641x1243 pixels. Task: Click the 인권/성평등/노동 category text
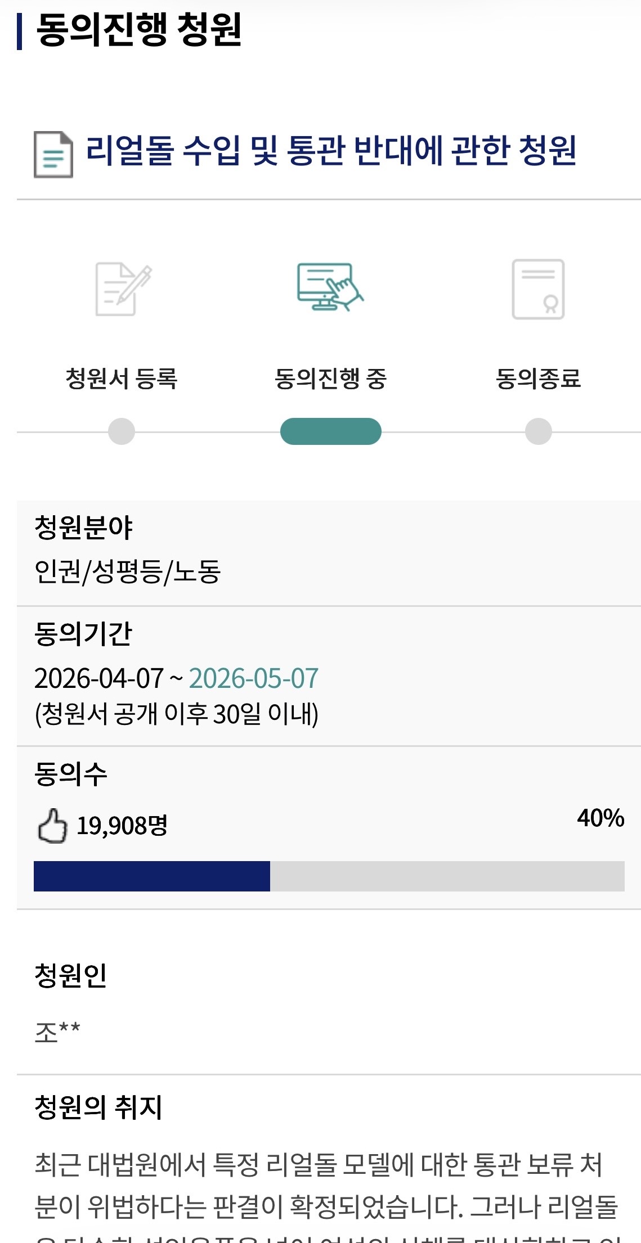coord(127,571)
